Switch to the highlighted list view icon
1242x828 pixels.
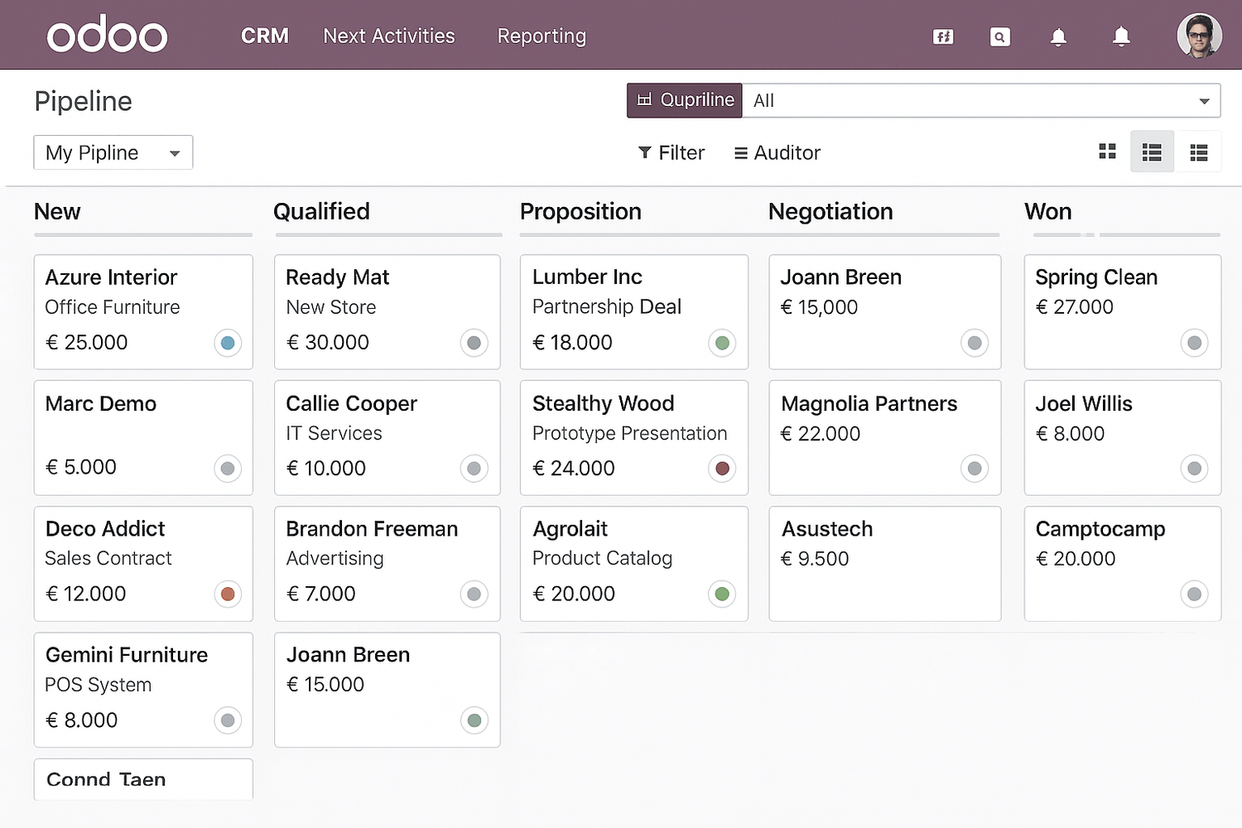click(x=1152, y=152)
